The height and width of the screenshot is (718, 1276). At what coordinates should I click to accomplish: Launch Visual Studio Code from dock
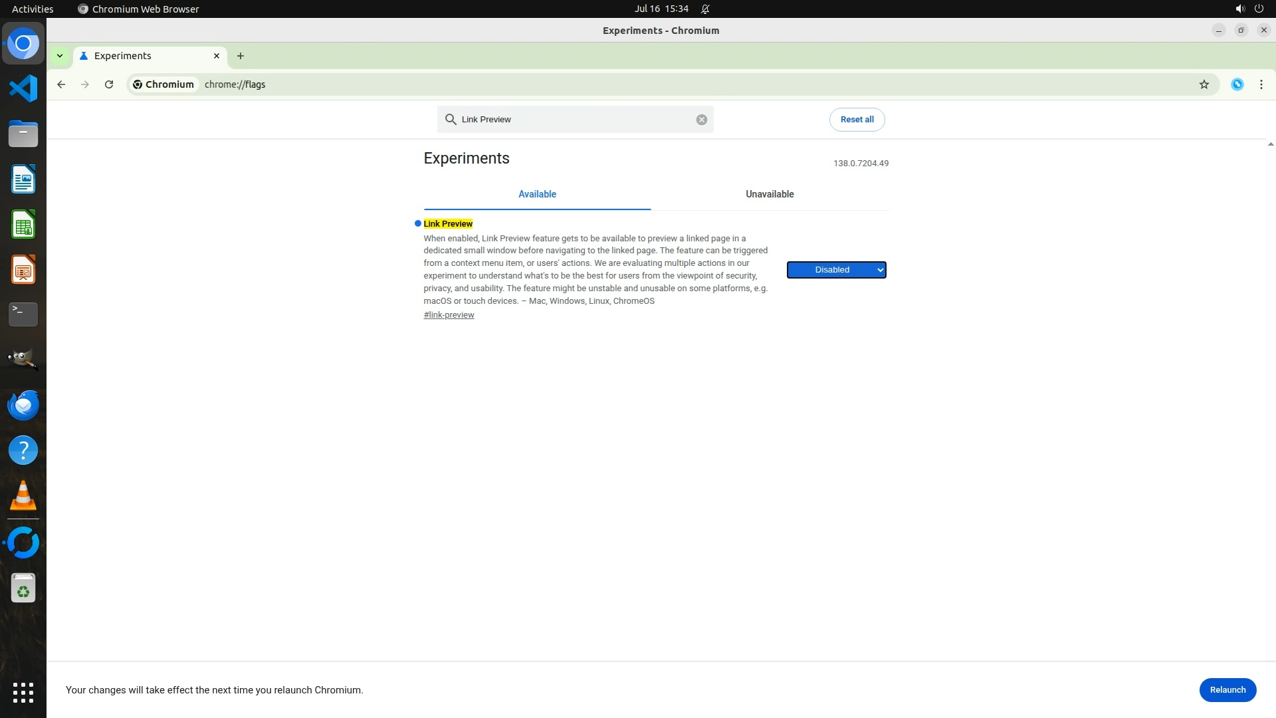pyautogui.click(x=23, y=88)
